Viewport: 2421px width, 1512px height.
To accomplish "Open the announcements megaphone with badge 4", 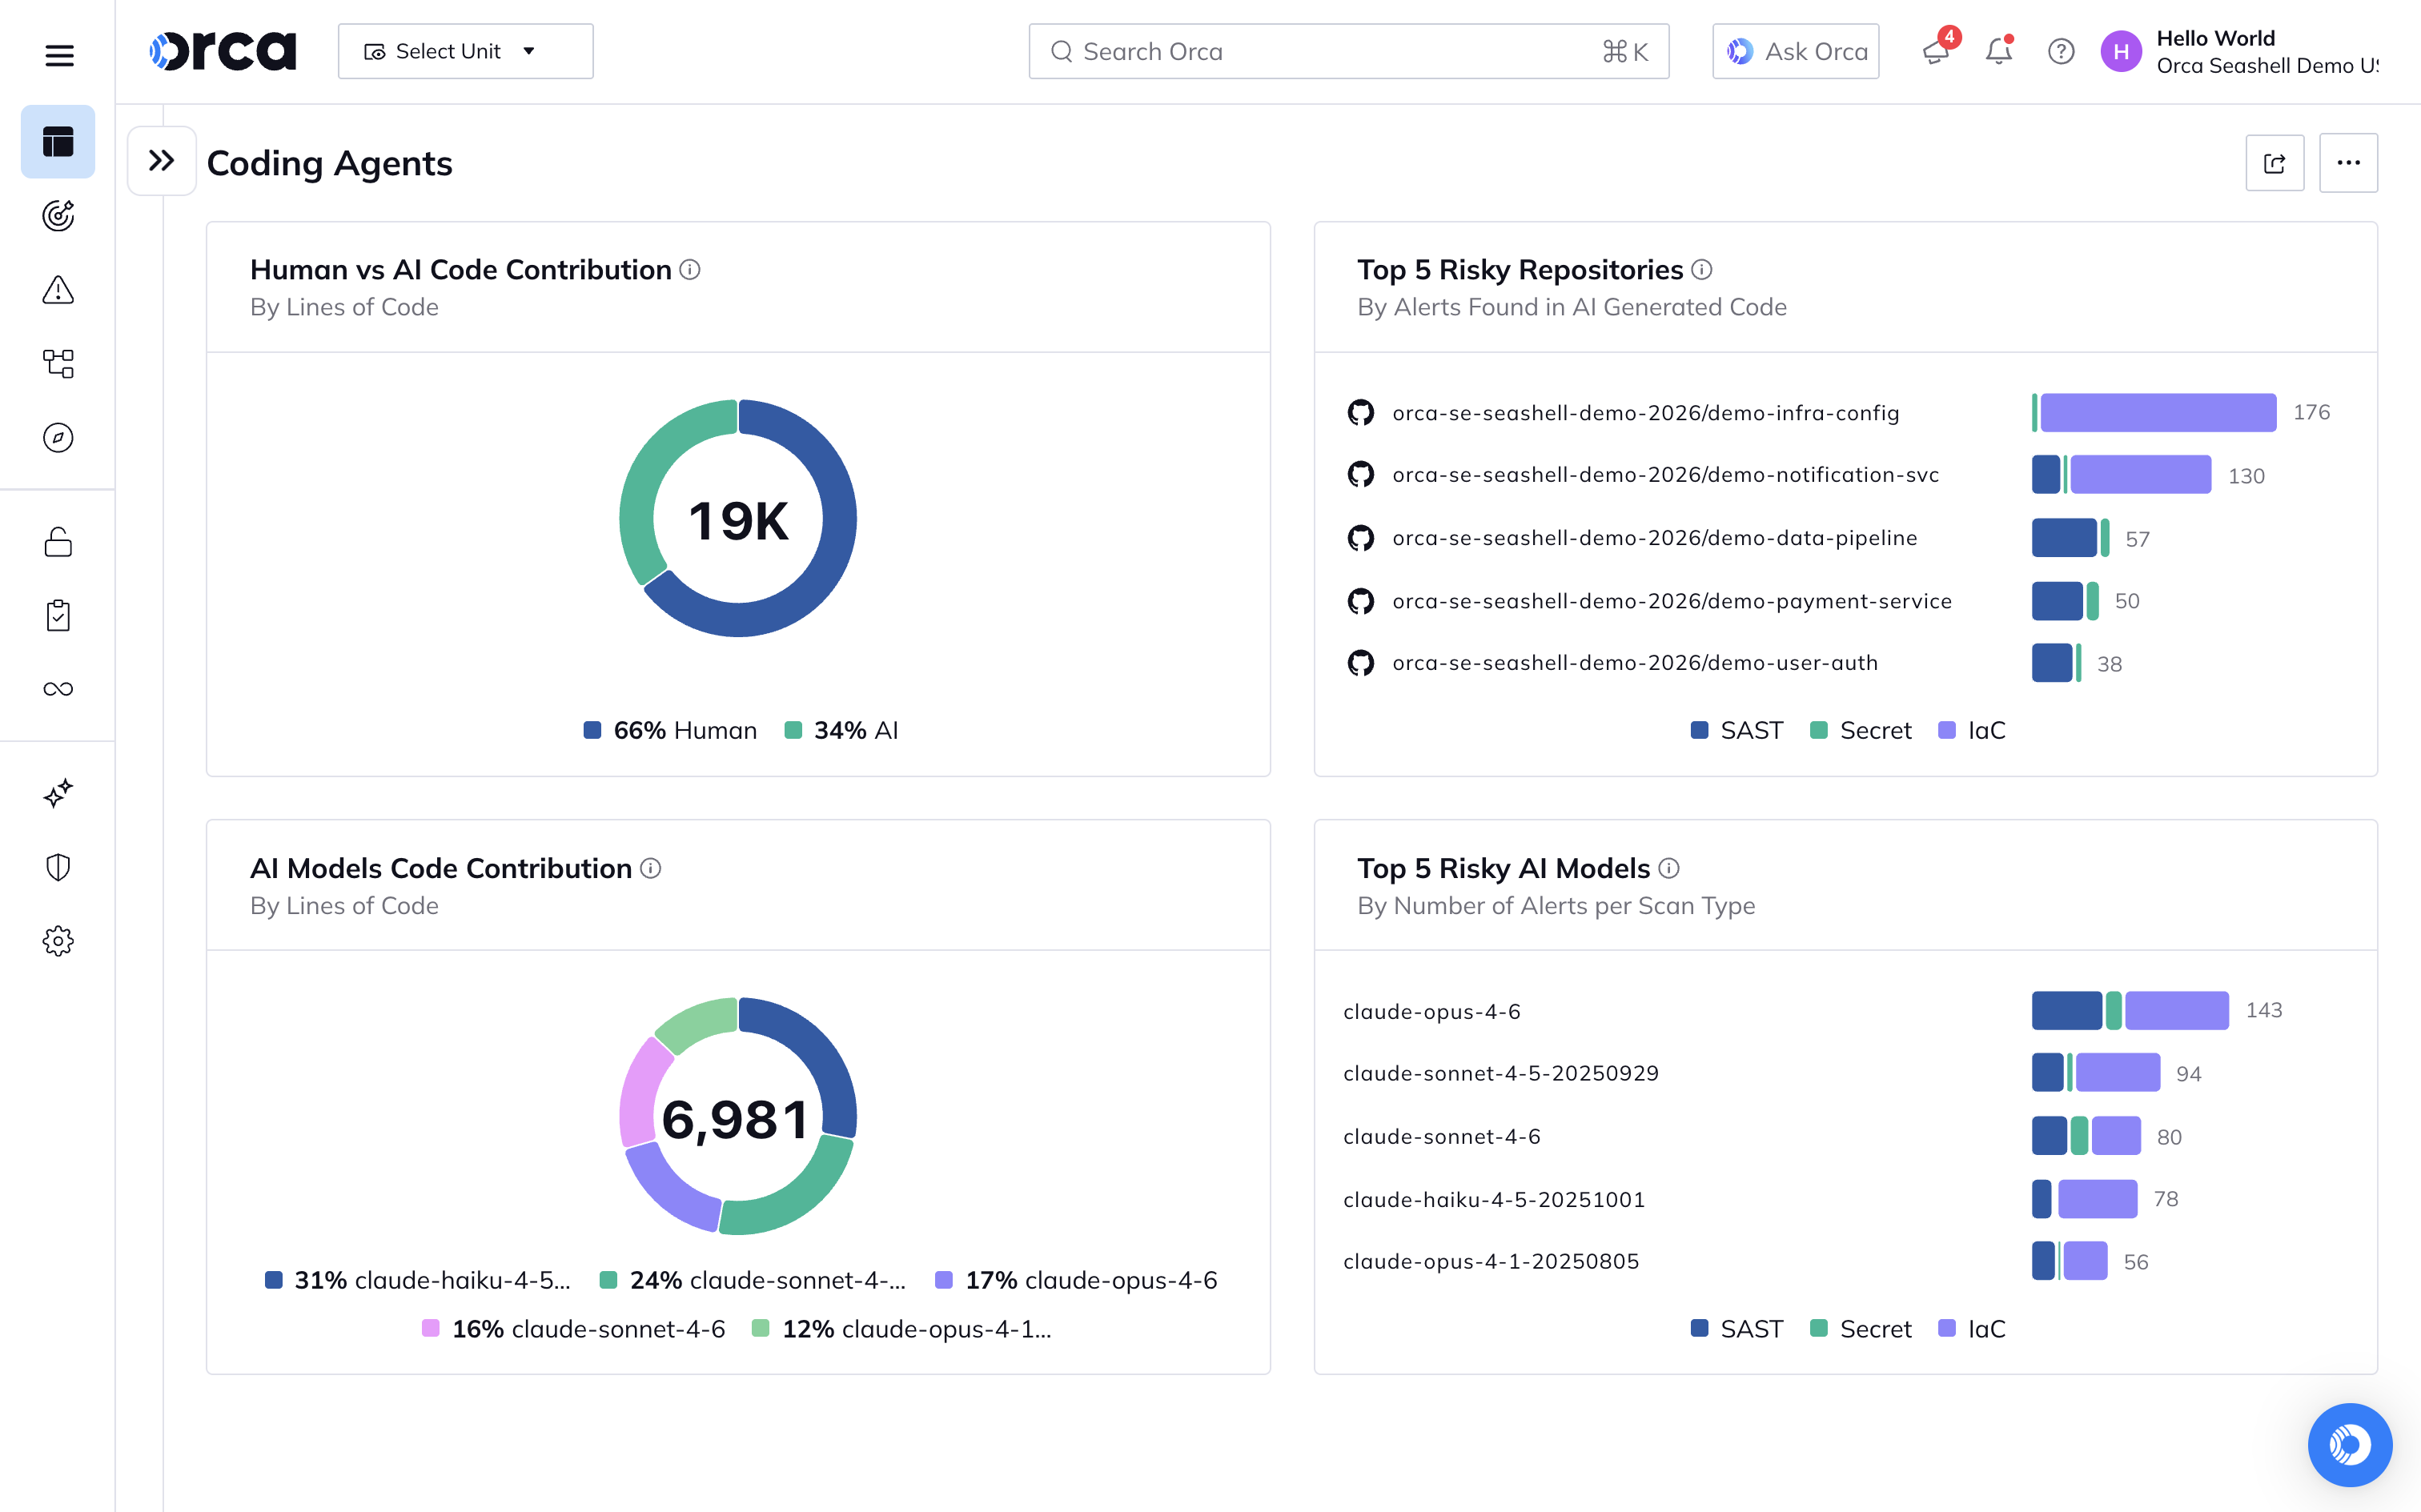I will click(x=1936, y=51).
